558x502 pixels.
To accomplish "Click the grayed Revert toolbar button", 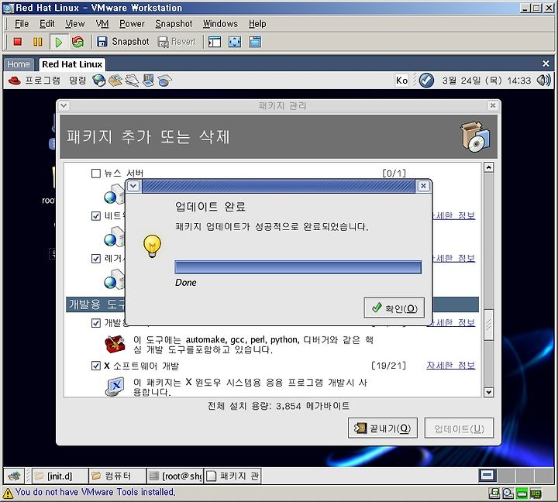I will [x=177, y=42].
